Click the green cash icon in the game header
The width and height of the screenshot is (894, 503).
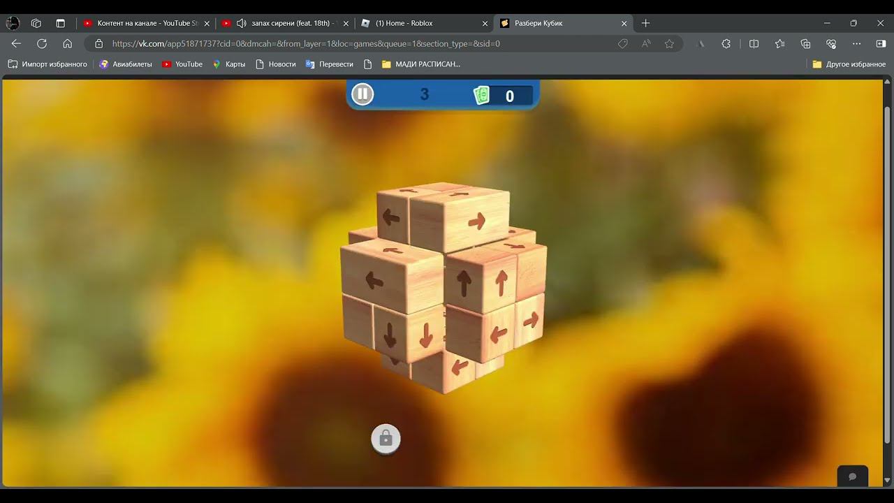482,95
